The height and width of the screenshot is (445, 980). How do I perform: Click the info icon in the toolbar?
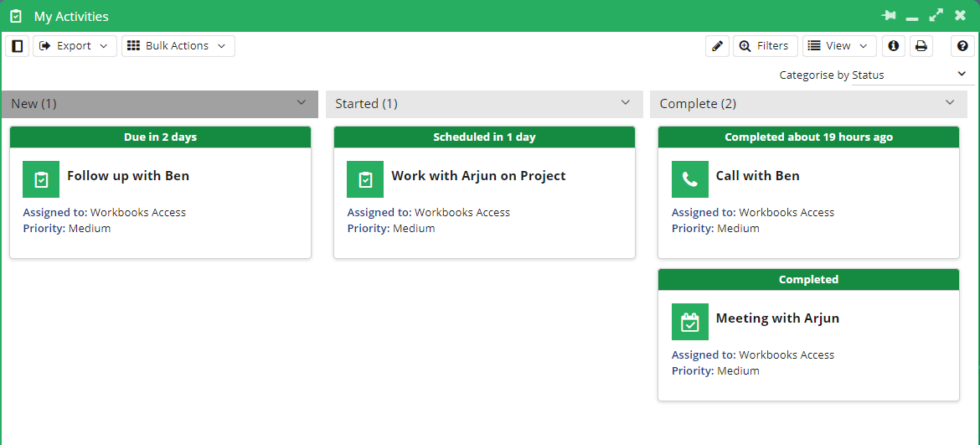pyautogui.click(x=894, y=45)
